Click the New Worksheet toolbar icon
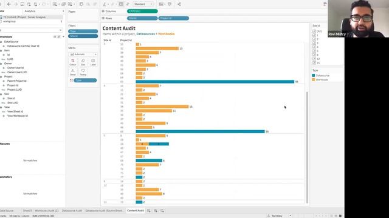The width and height of the screenshot is (389, 218). [55, 4]
